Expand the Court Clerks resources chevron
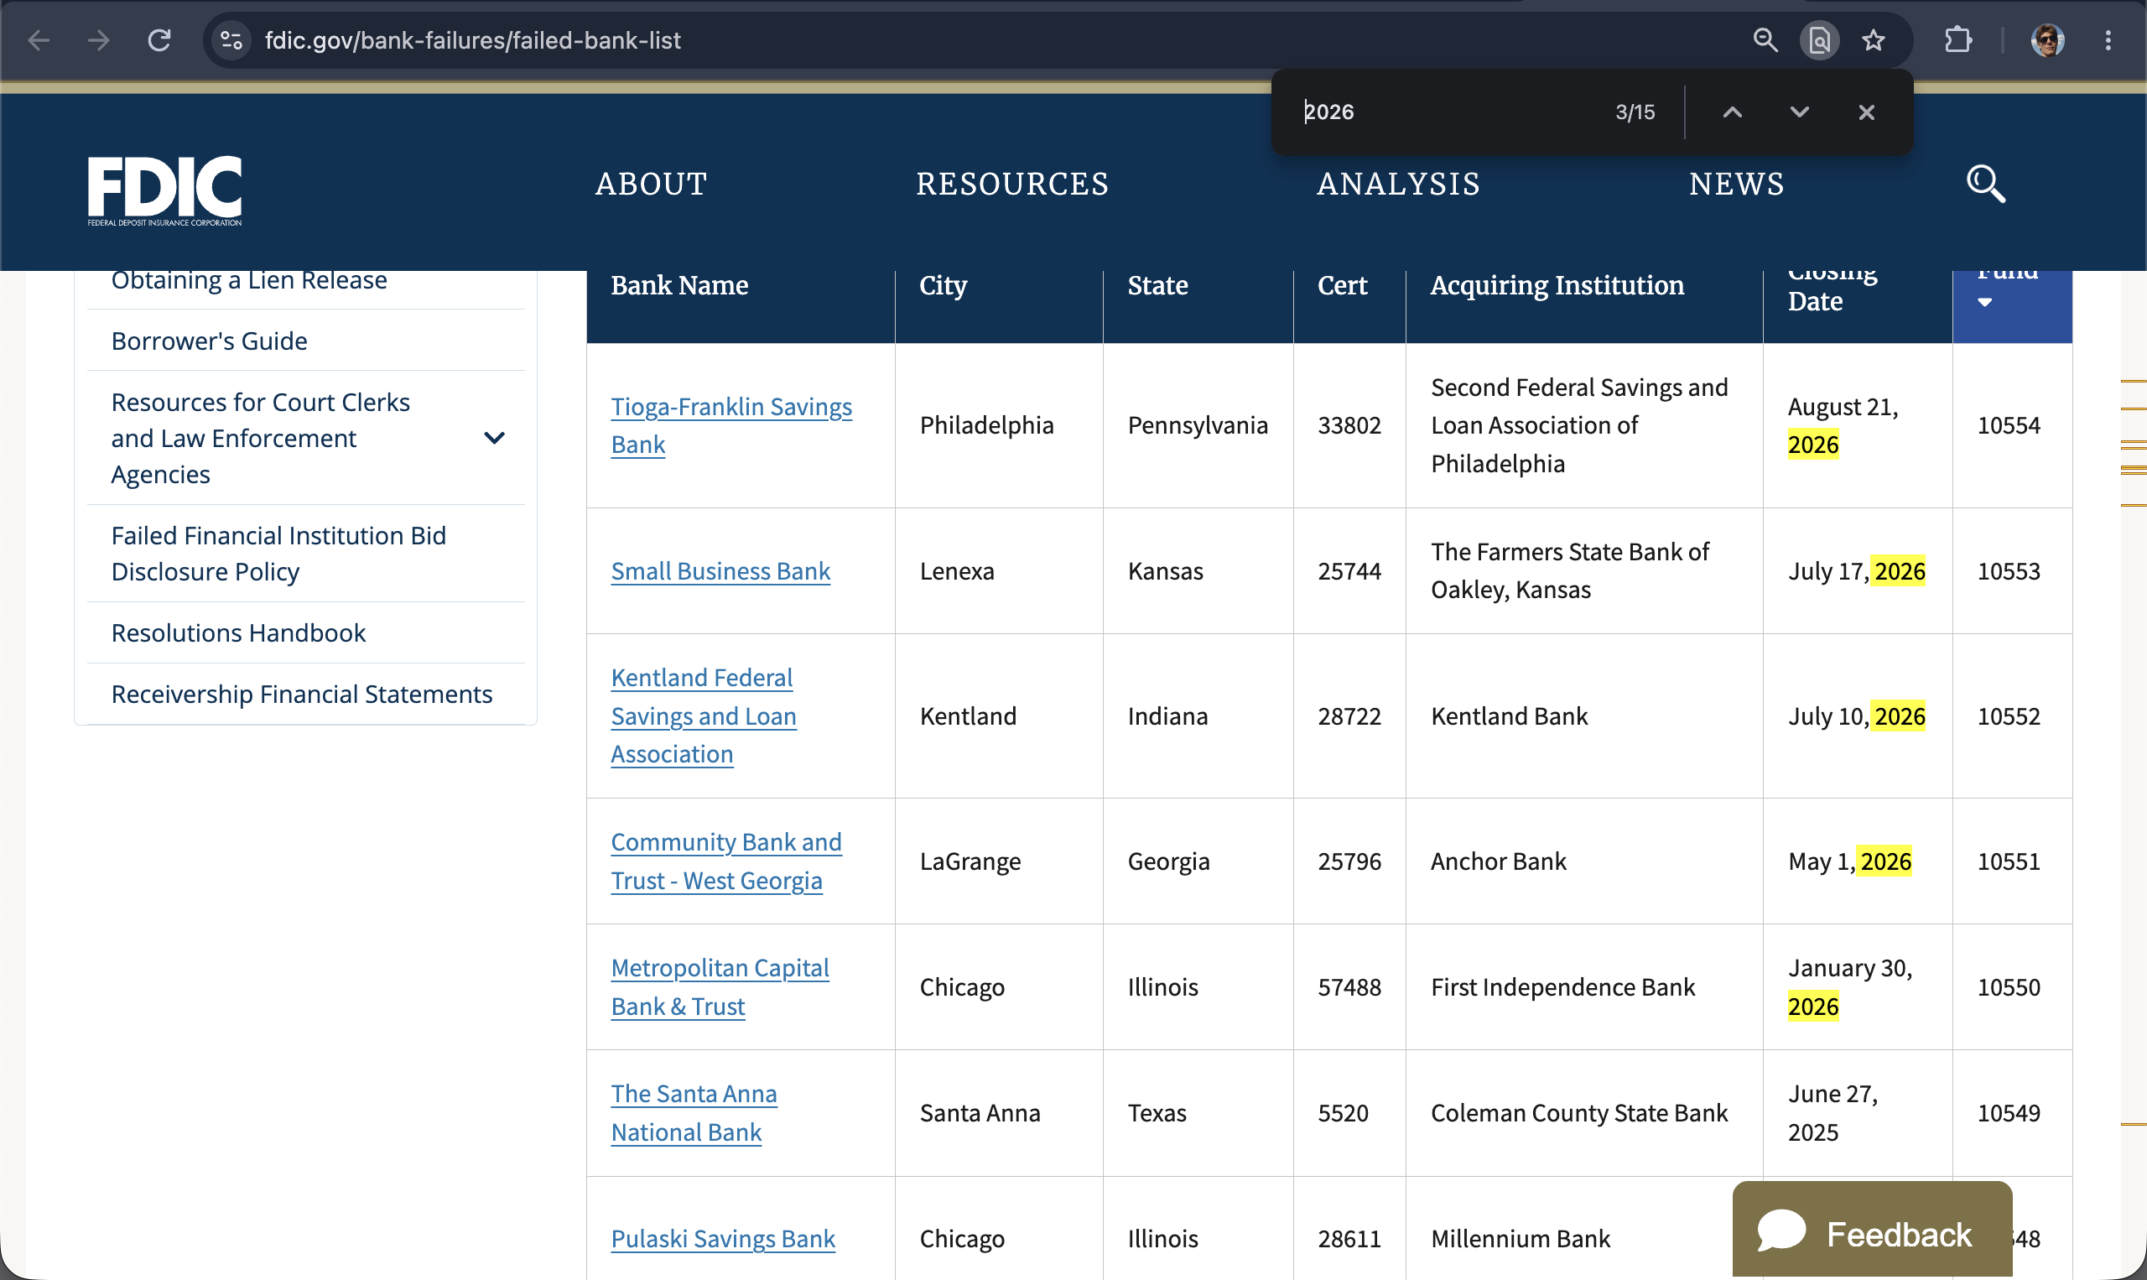Viewport: 2147px width, 1280px height. 494,438
